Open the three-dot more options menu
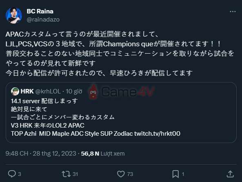The height and width of the screenshot is (182, 242). tap(233, 11)
